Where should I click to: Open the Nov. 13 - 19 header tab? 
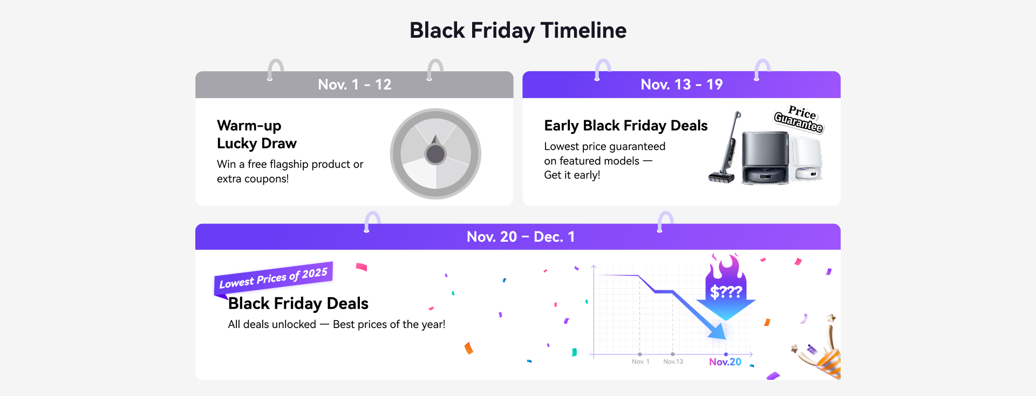(681, 85)
